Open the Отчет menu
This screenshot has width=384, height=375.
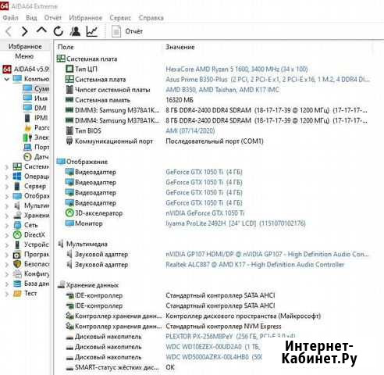(x=53, y=18)
